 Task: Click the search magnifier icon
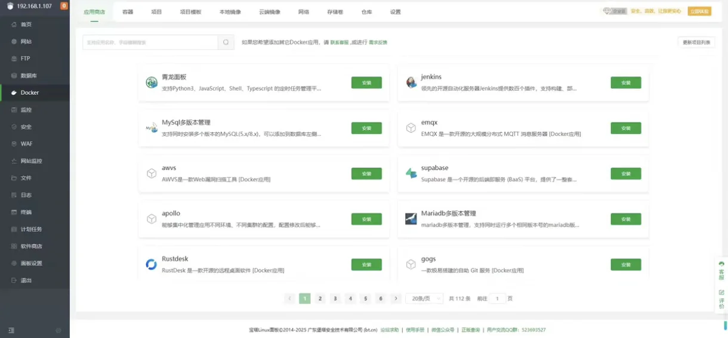tap(226, 42)
